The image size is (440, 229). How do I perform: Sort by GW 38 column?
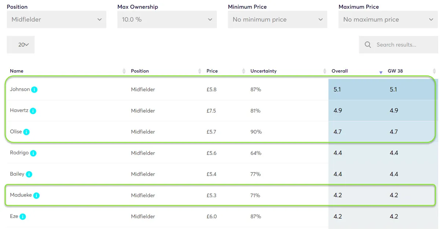[x=411, y=71]
